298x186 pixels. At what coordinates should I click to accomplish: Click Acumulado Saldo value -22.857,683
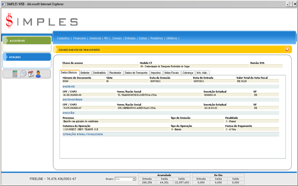click(x=182, y=182)
